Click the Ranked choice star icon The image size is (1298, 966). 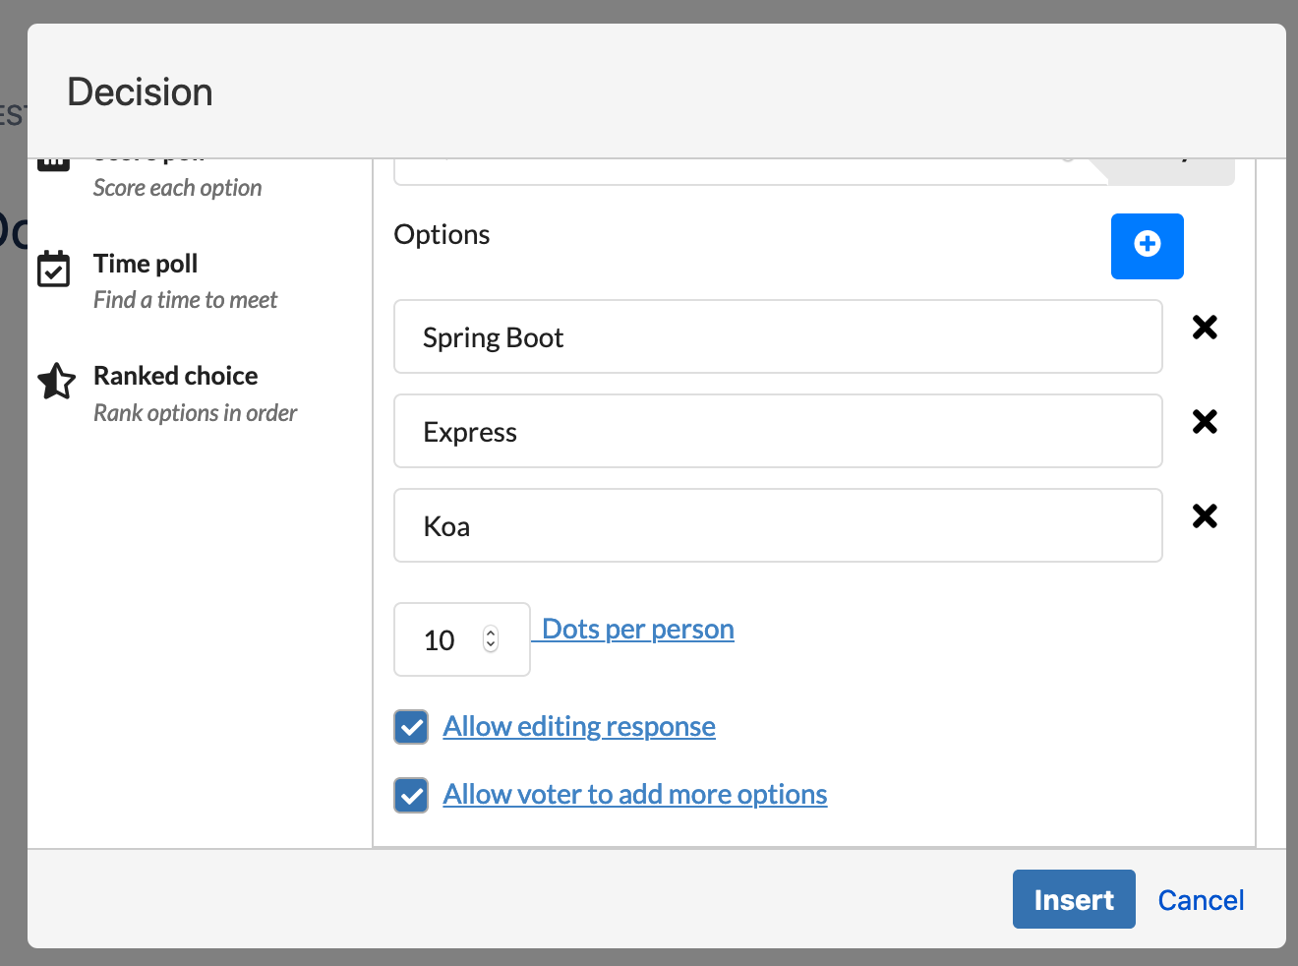[x=56, y=382]
